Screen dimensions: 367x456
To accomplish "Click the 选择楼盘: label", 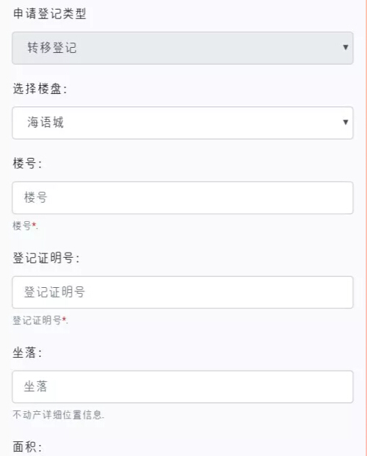I will (40, 89).
